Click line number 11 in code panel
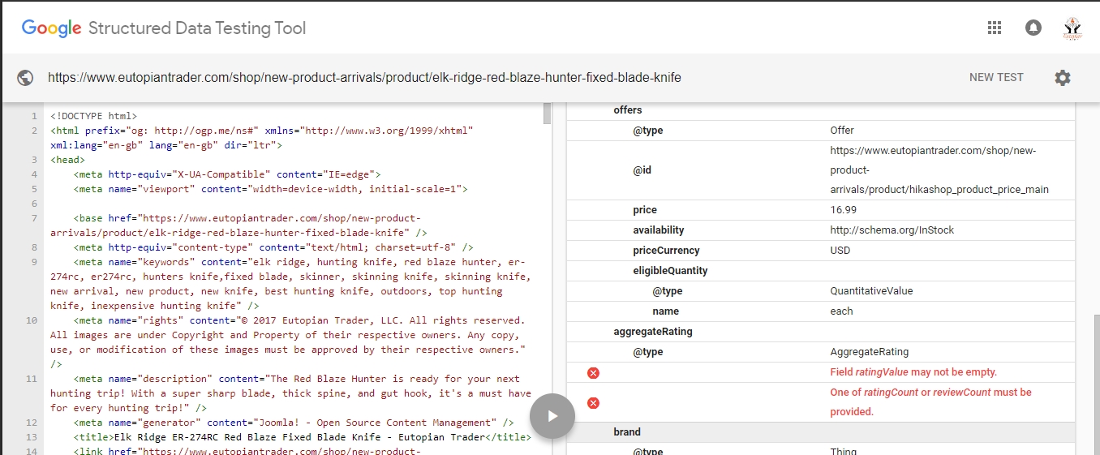This screenshot has width=1100, height=455. pyautogui.click(x=32, y=379)
